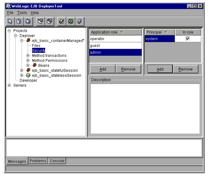Close the DeployerTool window

tap(200, 6)
